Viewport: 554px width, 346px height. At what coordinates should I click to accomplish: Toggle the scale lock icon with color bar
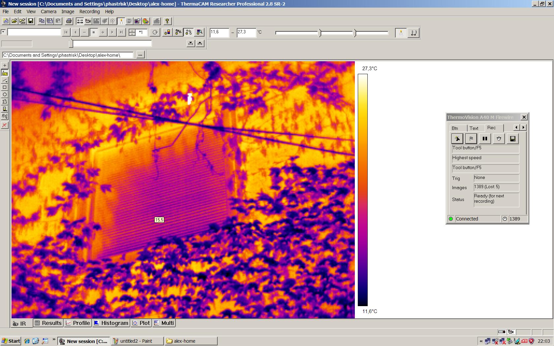pos(167,32)
